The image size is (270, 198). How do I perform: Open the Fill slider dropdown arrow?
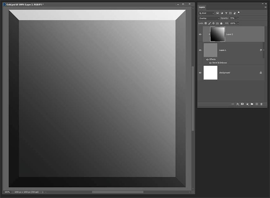pos(238,23)
